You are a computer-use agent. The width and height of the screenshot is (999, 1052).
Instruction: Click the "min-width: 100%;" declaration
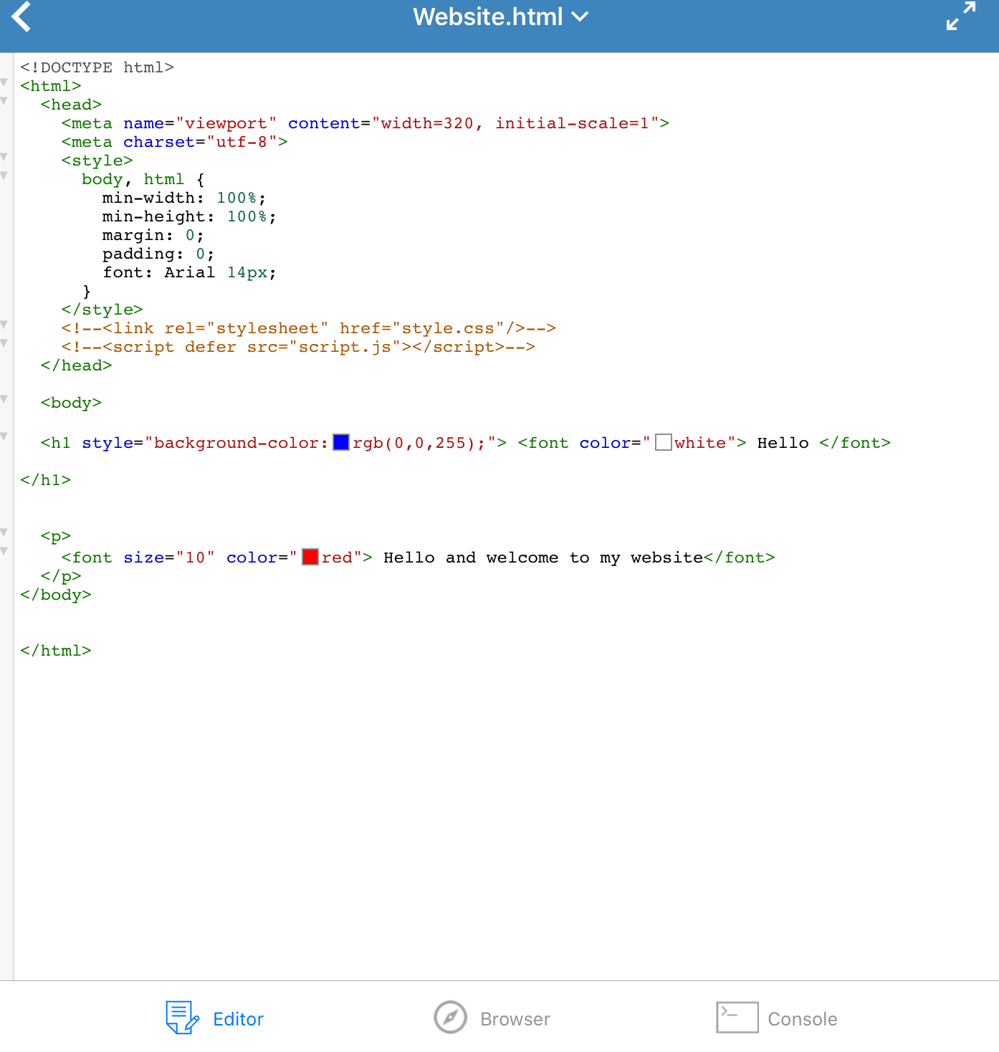coord(184,198)
